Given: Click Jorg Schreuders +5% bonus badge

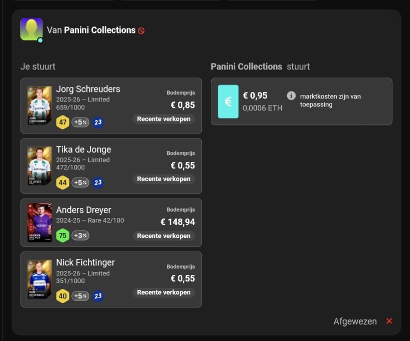Looking at the screenshot, I should coord(80,122).
